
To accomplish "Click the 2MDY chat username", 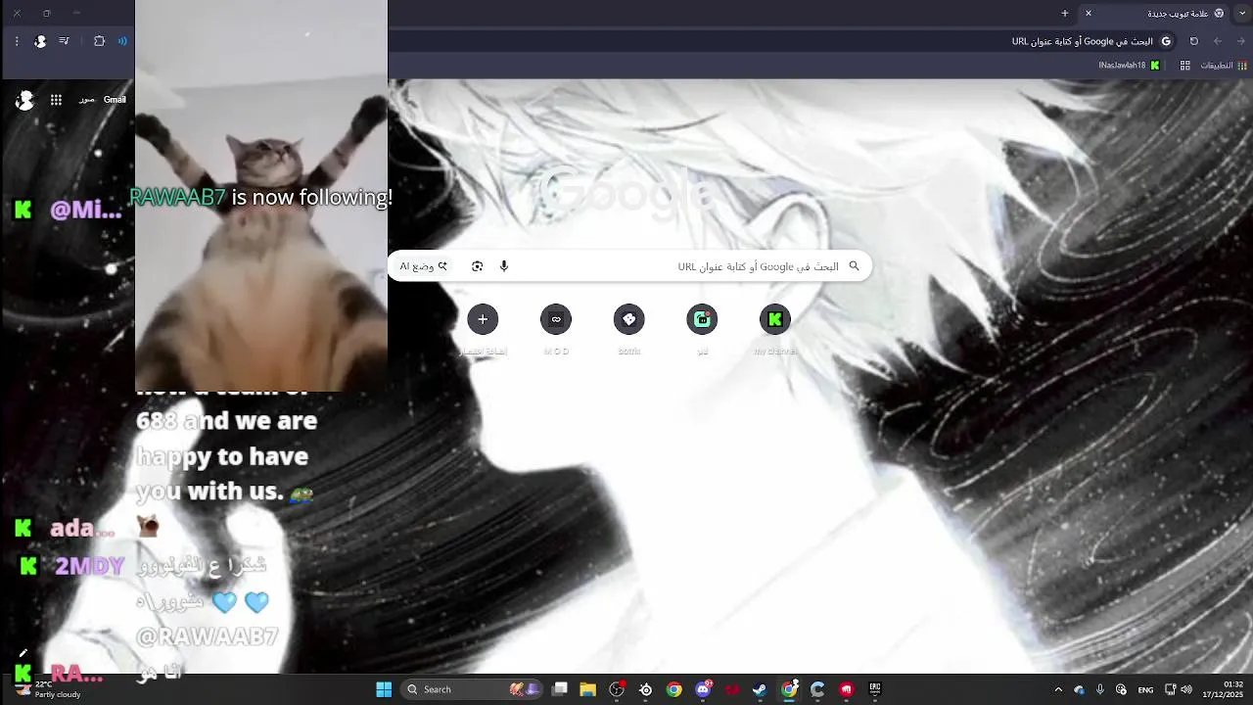I will pyautogui.click(x=90, y=566).
